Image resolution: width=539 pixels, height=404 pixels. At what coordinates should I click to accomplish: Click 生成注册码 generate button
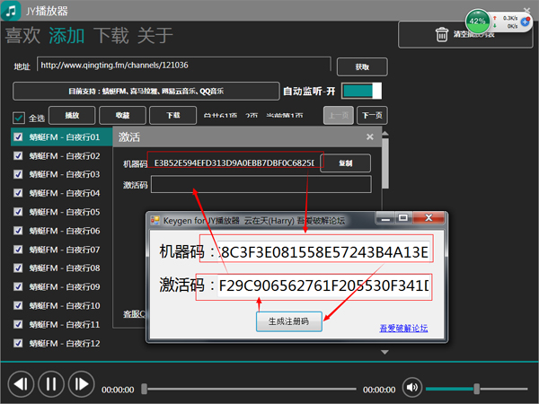[x=289, y=321]
